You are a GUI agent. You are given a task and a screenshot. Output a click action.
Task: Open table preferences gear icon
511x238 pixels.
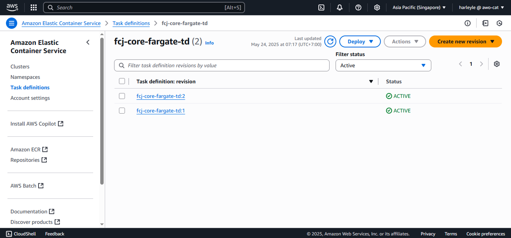pos(497,64)
